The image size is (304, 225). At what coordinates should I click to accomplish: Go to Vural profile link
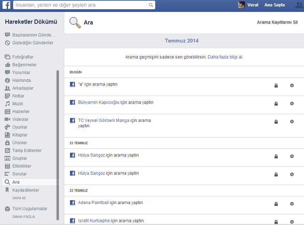(253, 5)
